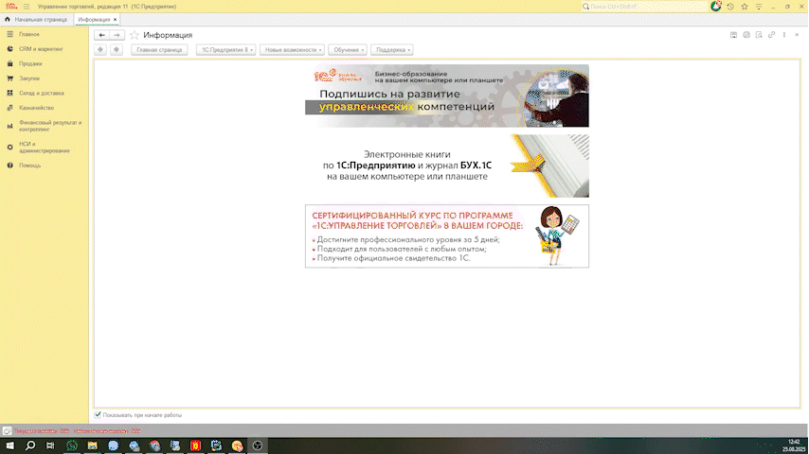
Task: Open the НСИ и администрирование section
Action: point(45,148)
